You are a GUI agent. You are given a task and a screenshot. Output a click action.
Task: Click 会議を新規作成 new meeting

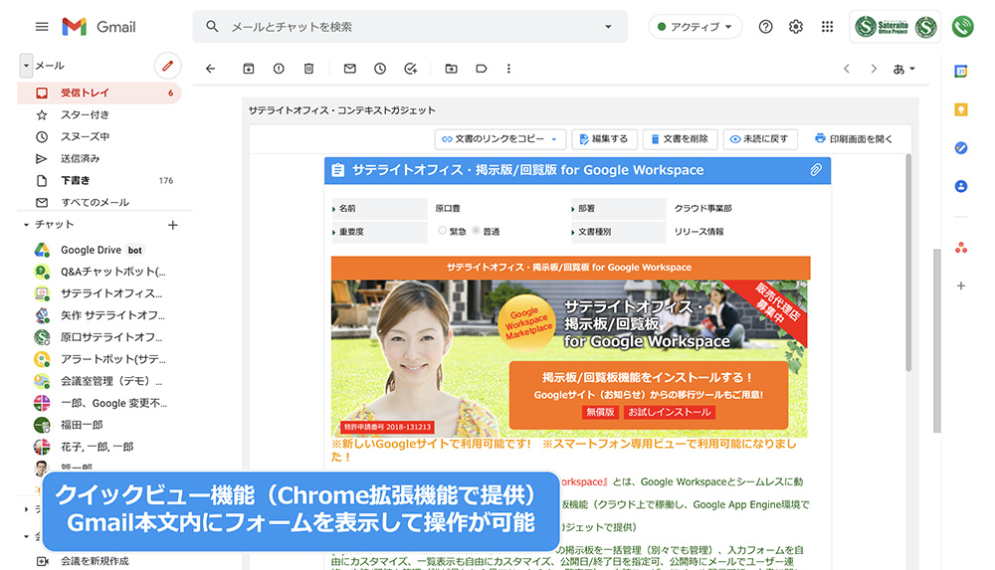[96, 561]
